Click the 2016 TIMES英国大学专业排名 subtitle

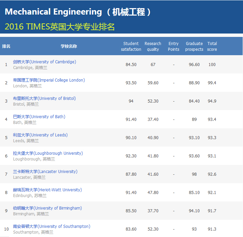[60, 26]
